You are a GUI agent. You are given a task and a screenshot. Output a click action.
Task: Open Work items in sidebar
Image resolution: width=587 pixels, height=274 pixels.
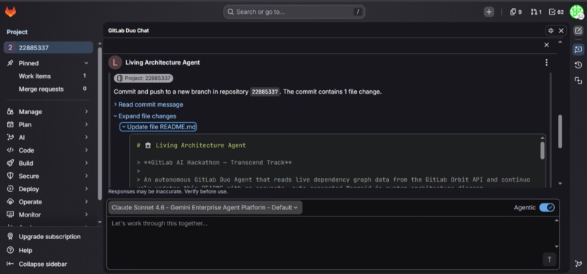[x=48, y=76]
